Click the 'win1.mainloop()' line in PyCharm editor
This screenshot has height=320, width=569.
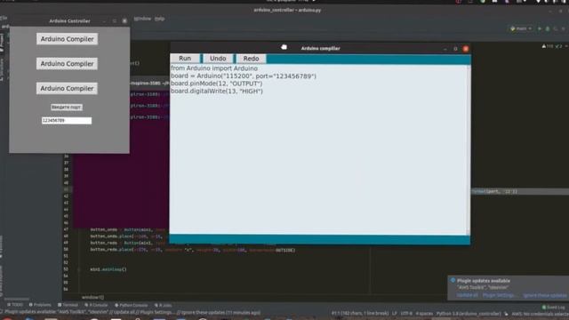[108, 269]
